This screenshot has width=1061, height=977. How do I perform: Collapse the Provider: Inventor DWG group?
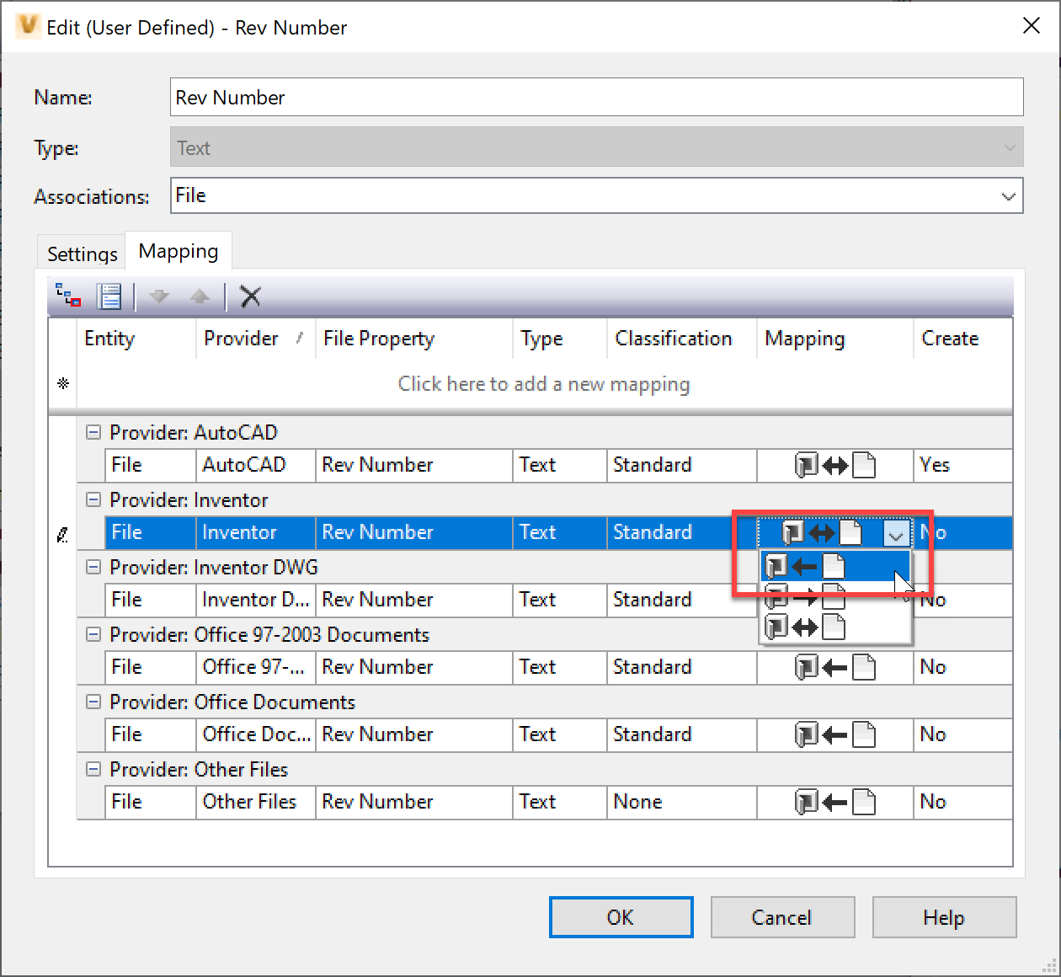coord(93,567)
